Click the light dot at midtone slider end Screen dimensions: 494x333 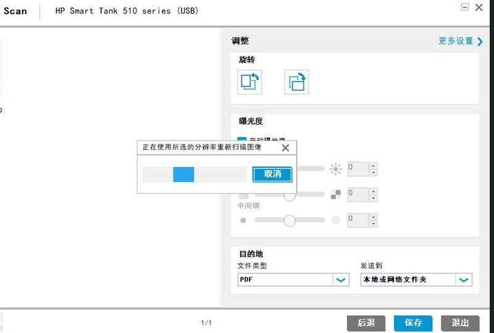(335, 220)
